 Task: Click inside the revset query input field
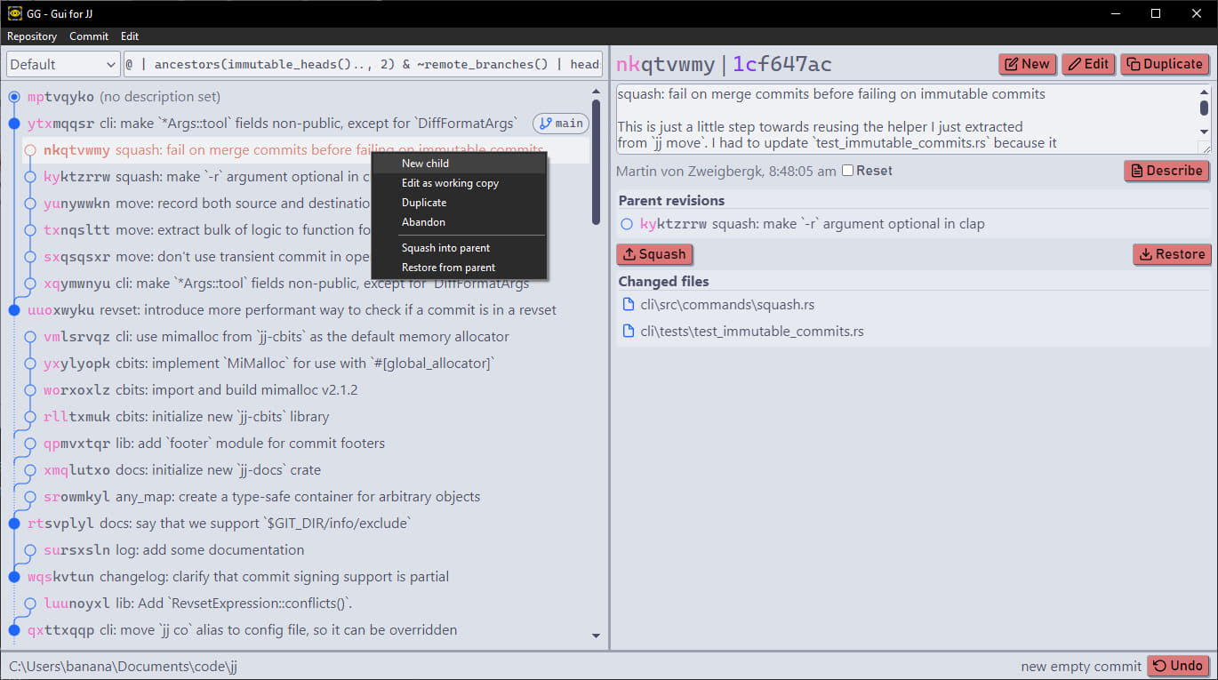pos(356,63)
